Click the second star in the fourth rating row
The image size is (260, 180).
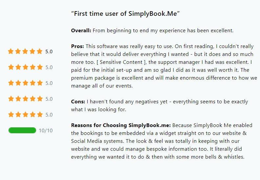18,99
